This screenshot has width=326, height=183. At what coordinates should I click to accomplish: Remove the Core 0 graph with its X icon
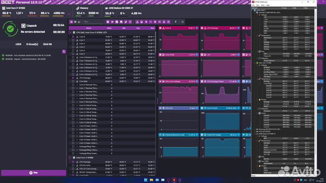[160, 28]
